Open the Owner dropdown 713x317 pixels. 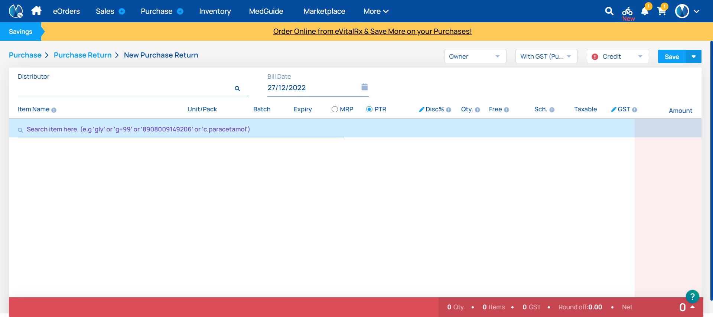pyautogui.click(x=475, y=56)
